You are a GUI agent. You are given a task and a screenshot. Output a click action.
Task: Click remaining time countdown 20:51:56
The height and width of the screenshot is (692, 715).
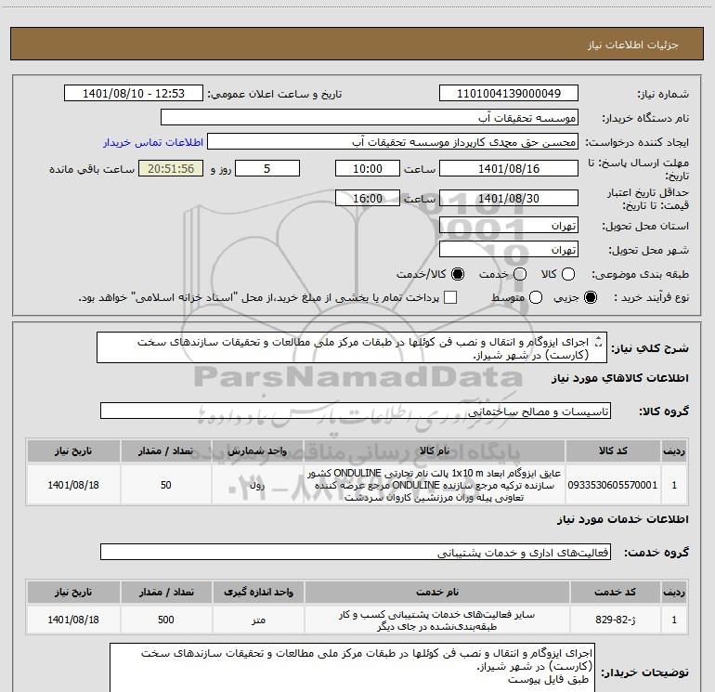(x=171, y=168)
